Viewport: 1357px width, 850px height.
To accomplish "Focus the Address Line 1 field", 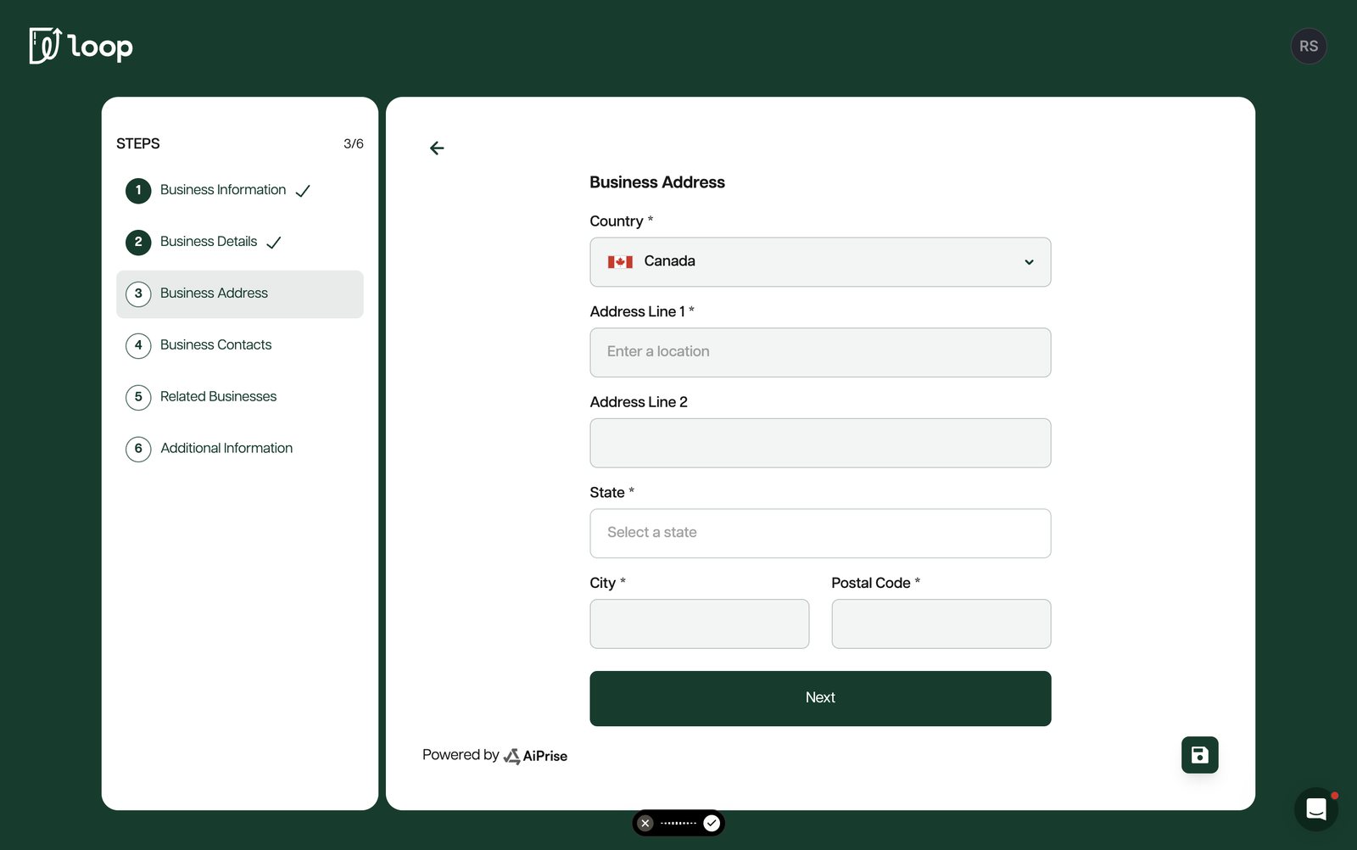I will tap(820, 353).
